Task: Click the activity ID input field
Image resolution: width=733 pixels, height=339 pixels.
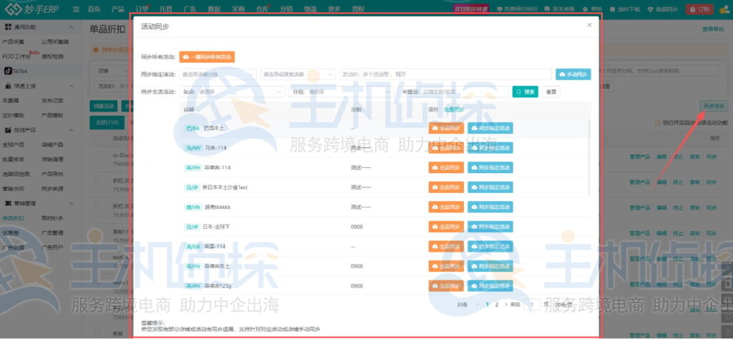Action: click(445, 74)
